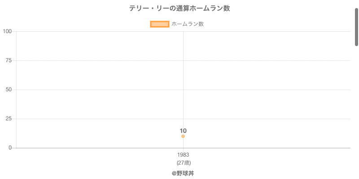Click the scrollbar track below the thumb

pos(356,112)
